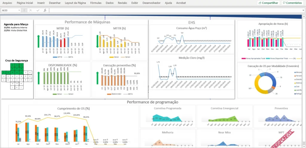This screenshot has height=148, width=306.
Task: Click the cancel entry X icon
Action: click(x=30, y=10)
